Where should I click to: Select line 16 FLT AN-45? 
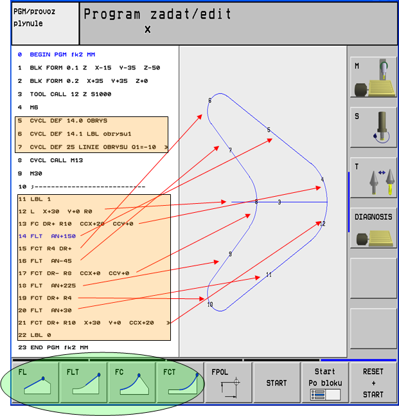pyautogui.click(x=45, y=261)
